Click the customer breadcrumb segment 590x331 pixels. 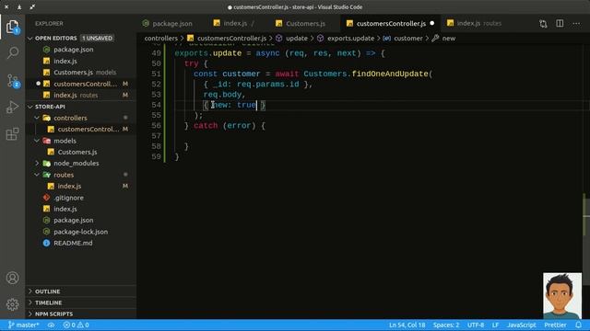tap(403, 39)
